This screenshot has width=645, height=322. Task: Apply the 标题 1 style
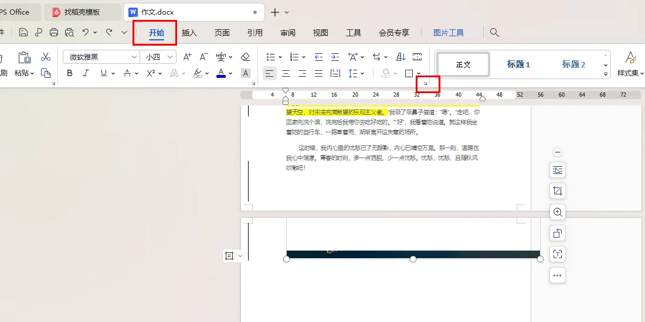518,64
